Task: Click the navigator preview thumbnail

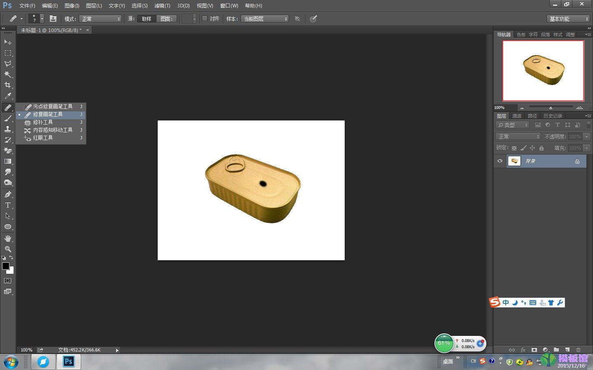Action: coord(543,70)
